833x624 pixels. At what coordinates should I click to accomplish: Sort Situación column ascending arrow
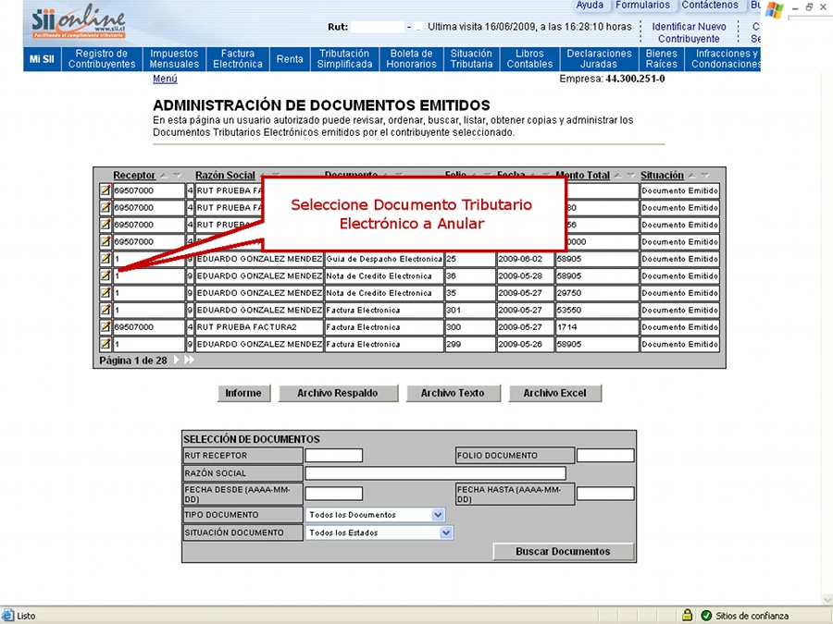(x=691, y=176)
